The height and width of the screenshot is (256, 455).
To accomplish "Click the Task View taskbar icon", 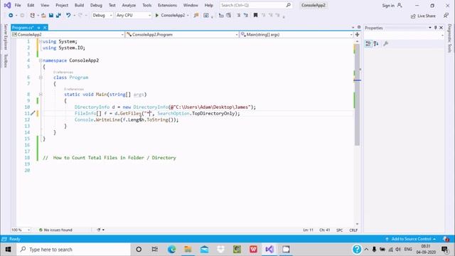I will (x=155, y=250).
